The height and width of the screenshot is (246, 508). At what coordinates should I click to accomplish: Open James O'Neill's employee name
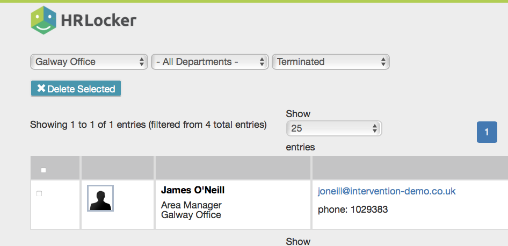tap(193, 190)
